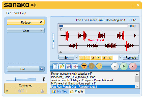Switch to the My files tab
The height and width of the screenshot is (98, 143).
tap(60, 91)
